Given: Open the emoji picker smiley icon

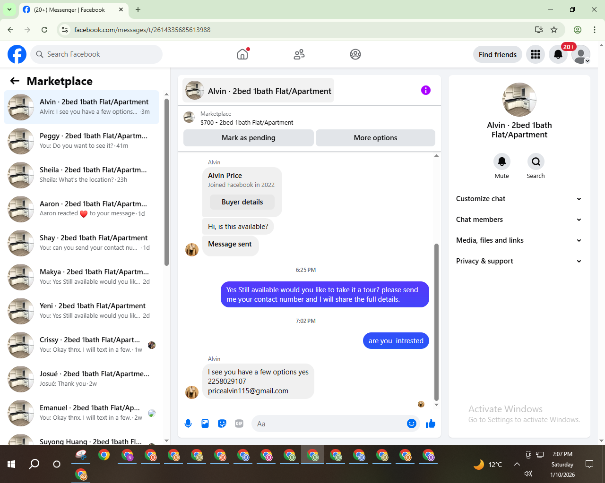Looking at the screenshot, I should coord(412,424).
